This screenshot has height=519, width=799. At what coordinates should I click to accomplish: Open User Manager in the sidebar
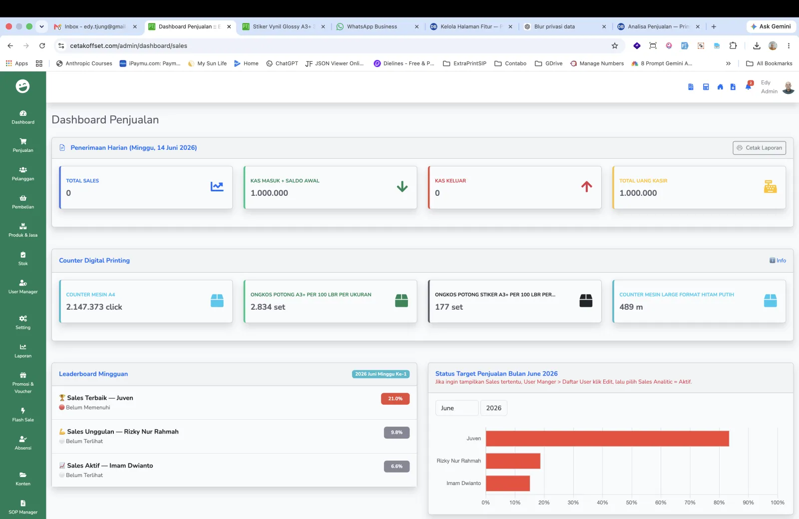[x=23, y=287]
